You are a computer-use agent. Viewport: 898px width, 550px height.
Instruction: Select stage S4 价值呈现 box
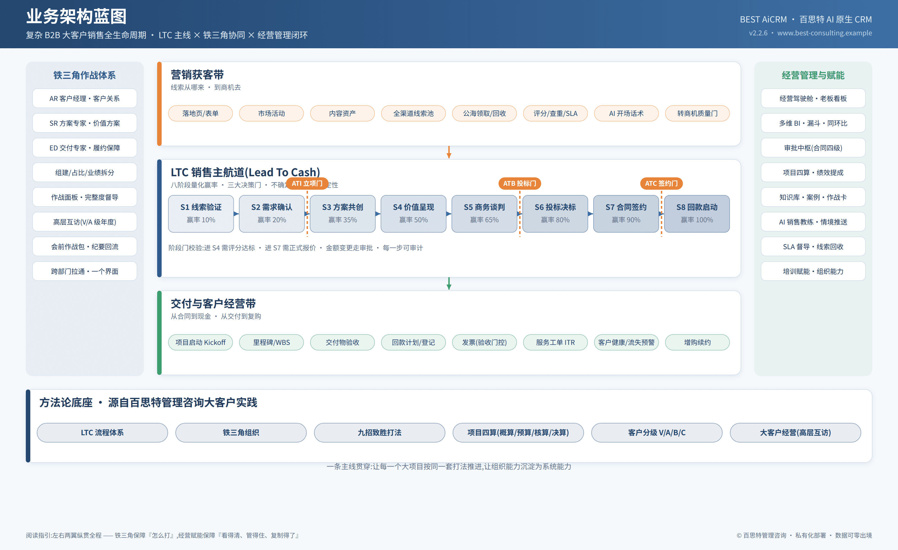(x=413, y=214)
